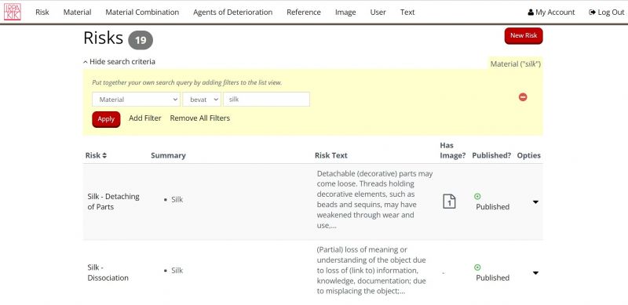
Task: Click the IRPA KIK logo
Action: (13, 12)
